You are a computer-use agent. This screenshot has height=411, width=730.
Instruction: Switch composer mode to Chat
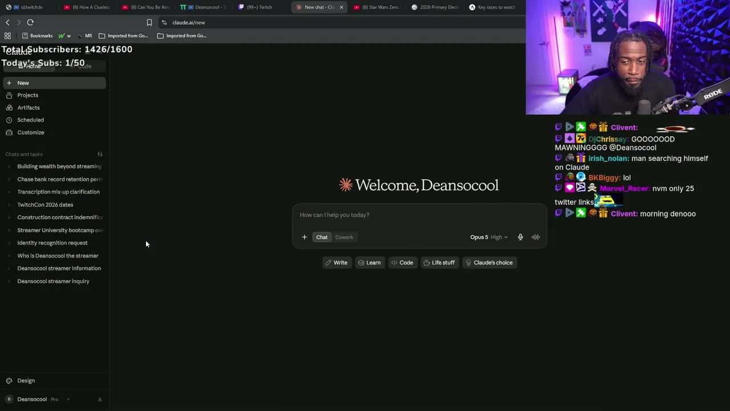pos(322,237)
